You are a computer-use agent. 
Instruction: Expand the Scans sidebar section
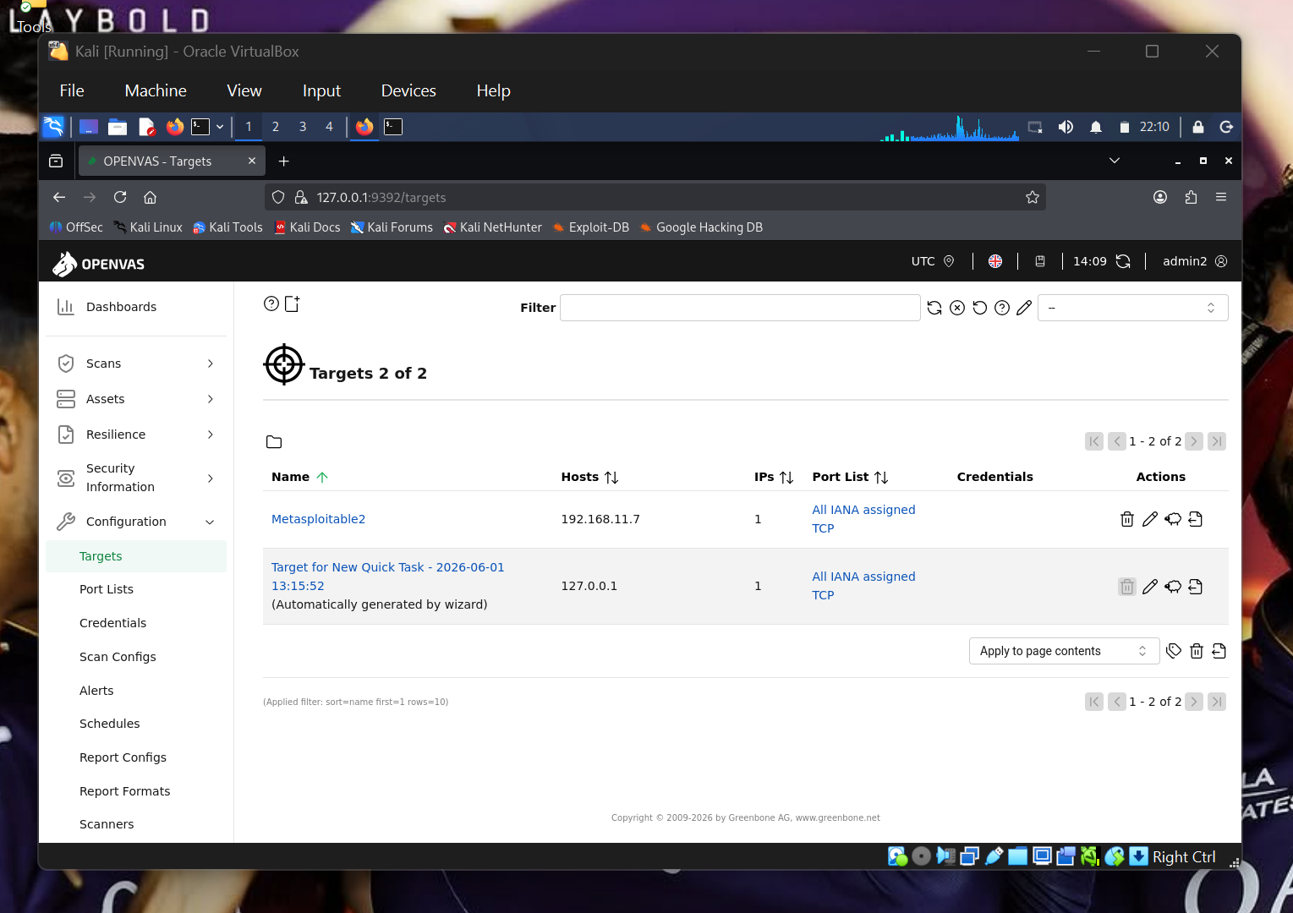136,364
